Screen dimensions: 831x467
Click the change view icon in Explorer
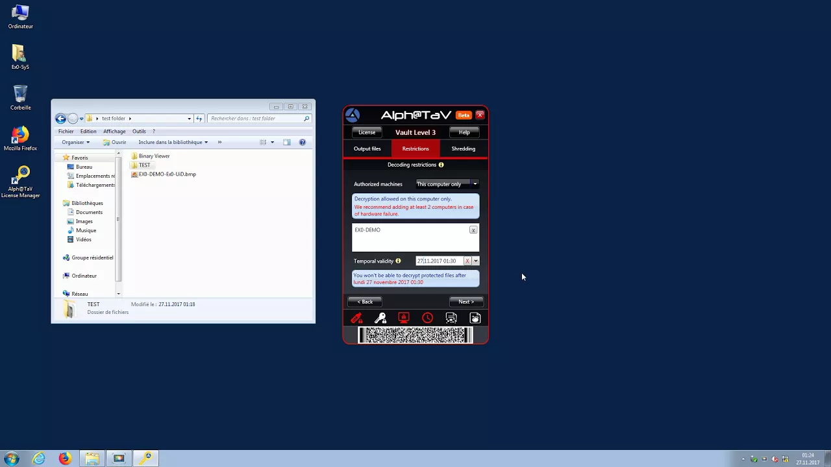pos(263,142)
